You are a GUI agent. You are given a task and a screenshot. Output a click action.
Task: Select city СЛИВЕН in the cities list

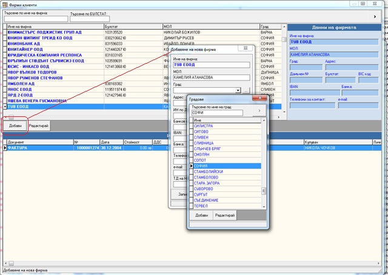point(227,137)
